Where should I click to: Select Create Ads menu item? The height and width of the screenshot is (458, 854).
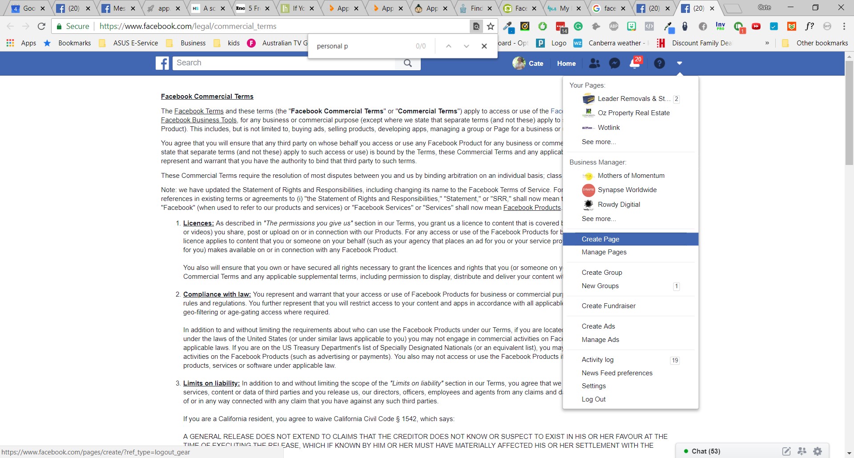coord(631,326)
